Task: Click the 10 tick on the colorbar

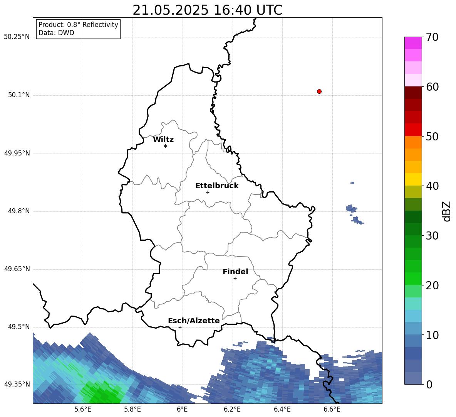Action: (x=432, y=335)
